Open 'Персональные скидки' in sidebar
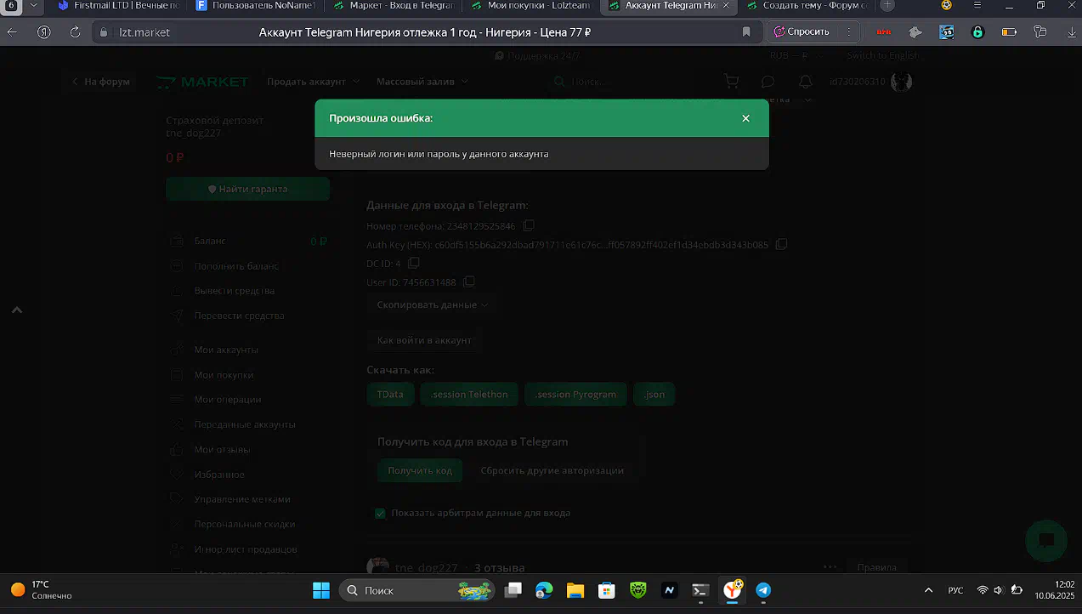The image size is (1082, 614). (x=246, y=524)
